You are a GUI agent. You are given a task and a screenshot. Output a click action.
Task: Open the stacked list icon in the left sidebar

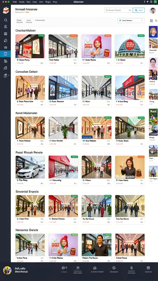tap(5, 34)
